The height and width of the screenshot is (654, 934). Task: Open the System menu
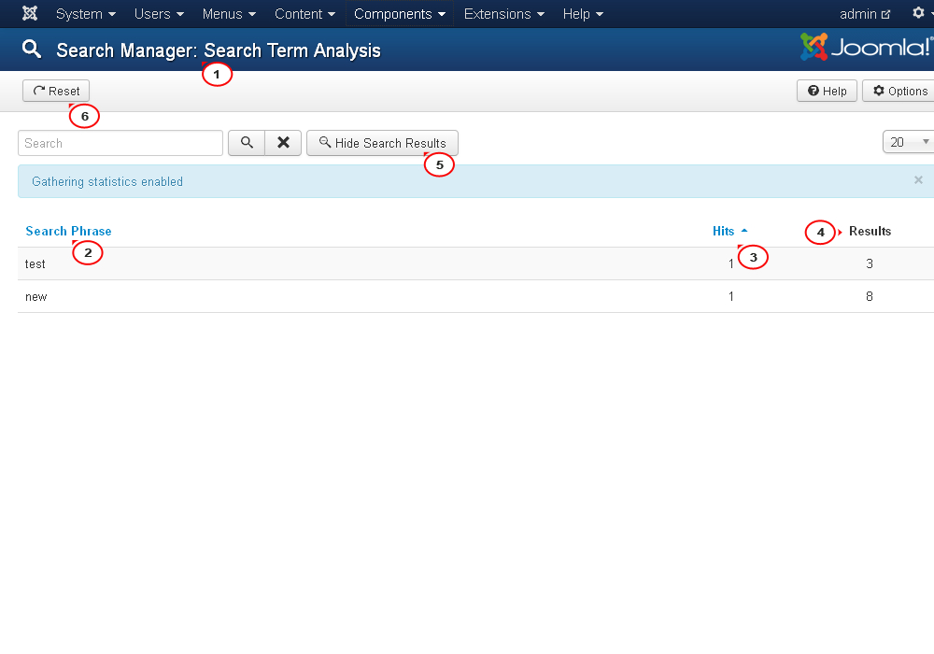click(x=86, y=14)
